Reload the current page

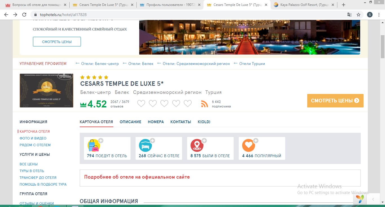(x=24, y=15)
